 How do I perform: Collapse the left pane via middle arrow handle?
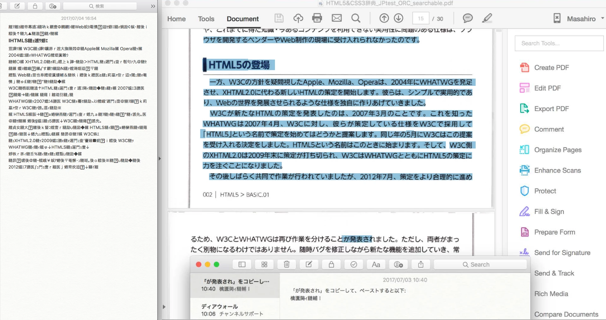(x=160, y=158)
